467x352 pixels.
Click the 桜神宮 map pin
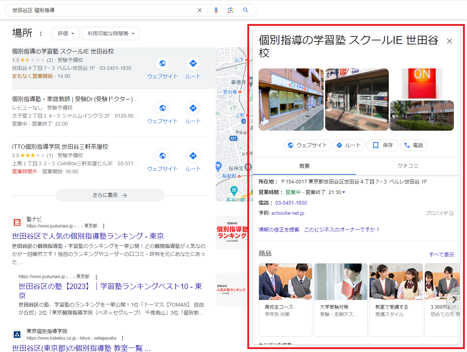pyautogui.click(x=248, y=167)
